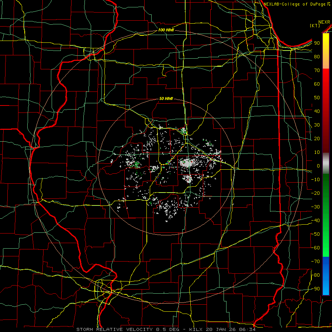Select the -60 scale value

pyautogui.click(x=315, y=248)
